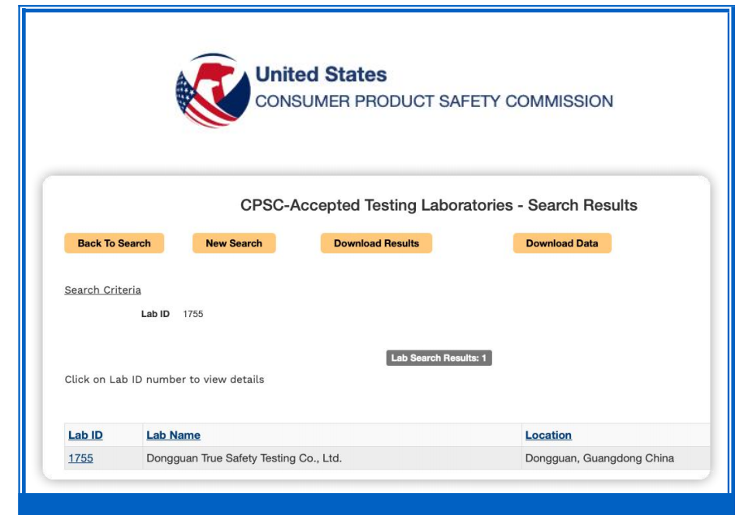Image resolution: width=744 pixels, height=515 pixels.
Task: Sort table by Lab Name header
Action: pyautogui.click(x=173, y=436)
